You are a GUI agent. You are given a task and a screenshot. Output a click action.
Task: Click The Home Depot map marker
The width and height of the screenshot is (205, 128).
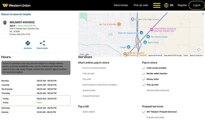148,37
